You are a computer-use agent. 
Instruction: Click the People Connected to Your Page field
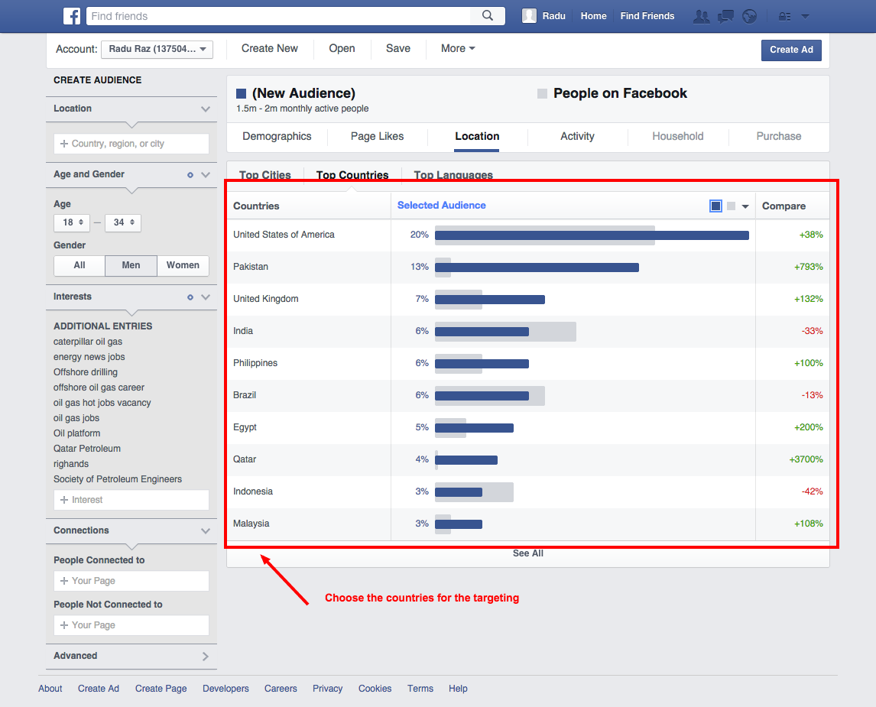pos(131,581)
